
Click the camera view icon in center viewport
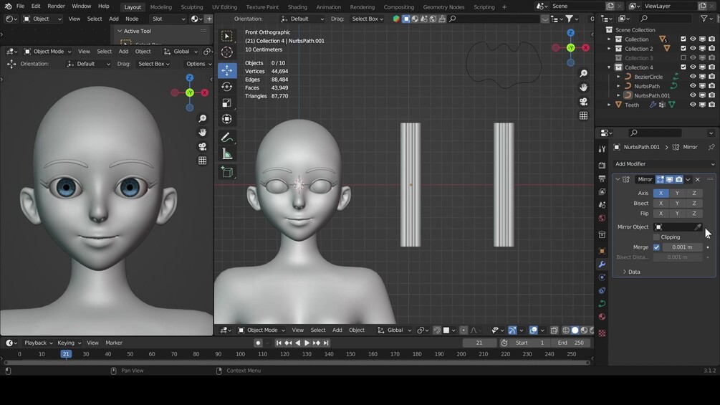[584, 102]
